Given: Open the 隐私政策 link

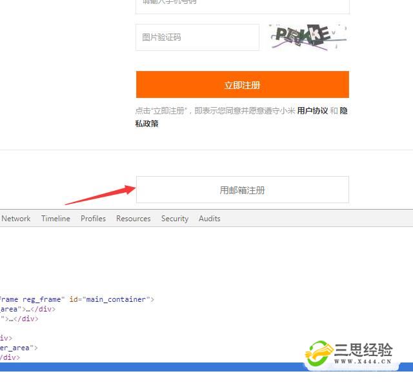Looking at the screenshot, I should 146,123.
